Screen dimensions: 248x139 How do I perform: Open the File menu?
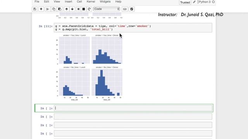click(37, 2)
